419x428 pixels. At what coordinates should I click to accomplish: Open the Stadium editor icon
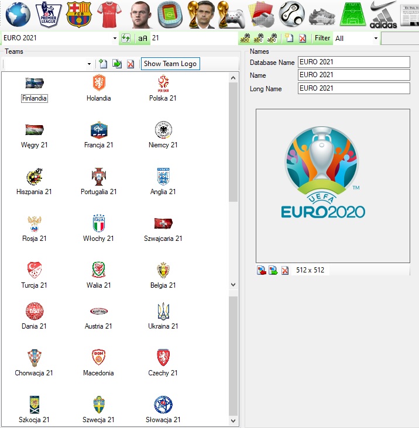(170, 14)
